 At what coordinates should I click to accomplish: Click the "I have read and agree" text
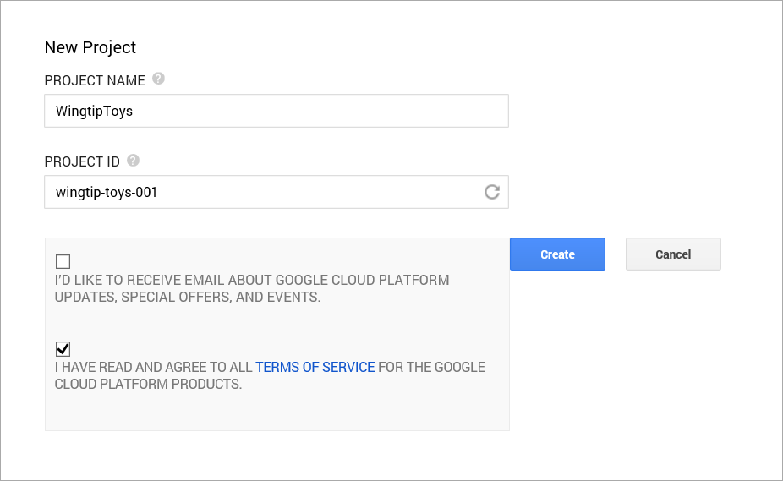click(154, 367)
